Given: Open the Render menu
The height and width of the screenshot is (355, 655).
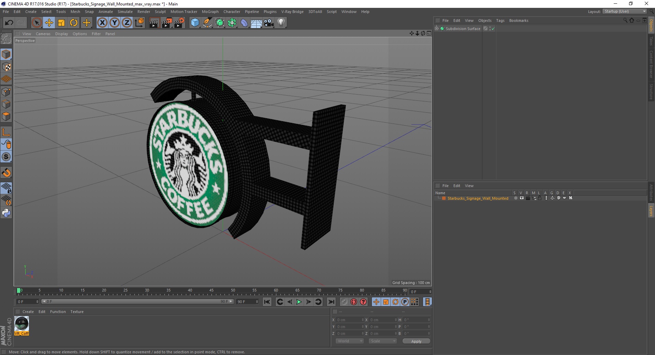Looking at the screenshot, I should click(144, 12).
